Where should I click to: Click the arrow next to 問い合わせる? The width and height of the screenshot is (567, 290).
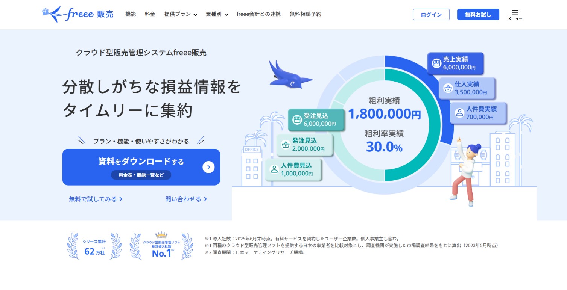(205, 199)
